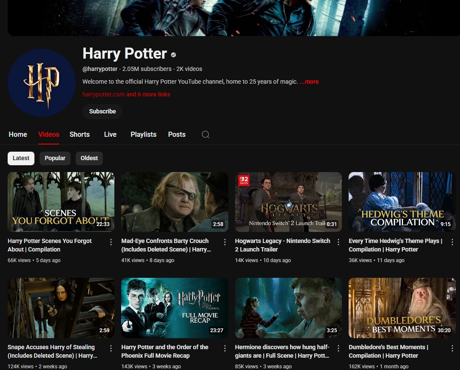Play Hedwig's Theme Compilation thumbnail
This screenshot has width=460, height=370.
402,202
